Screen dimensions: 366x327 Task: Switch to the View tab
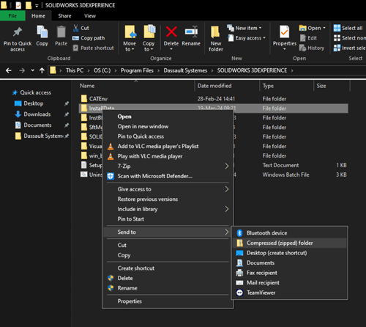tap(90, 16)
